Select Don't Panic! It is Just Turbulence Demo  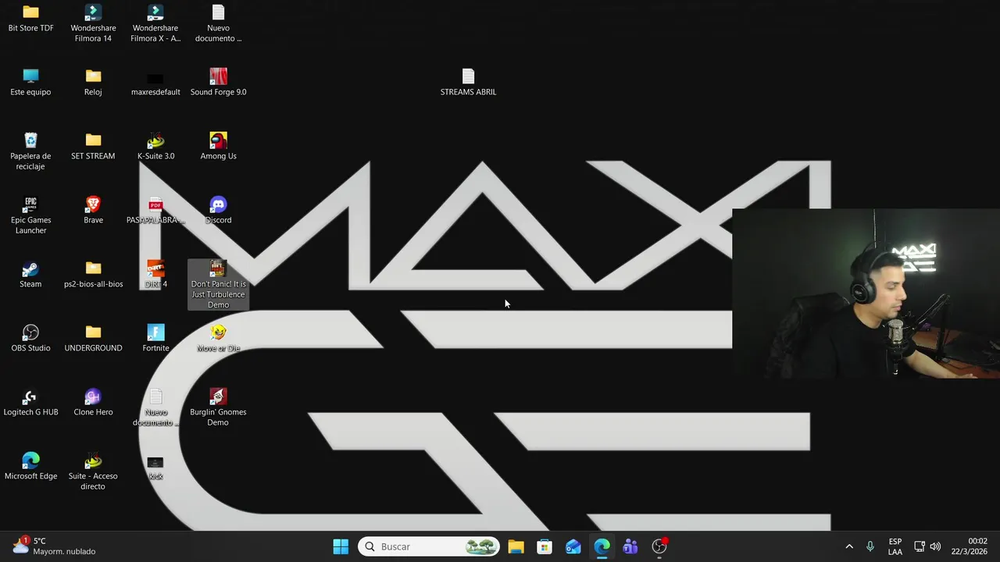point(218,285)
